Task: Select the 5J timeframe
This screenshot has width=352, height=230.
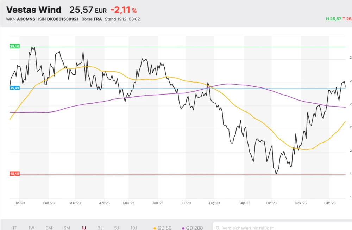Action: point(116,228)
